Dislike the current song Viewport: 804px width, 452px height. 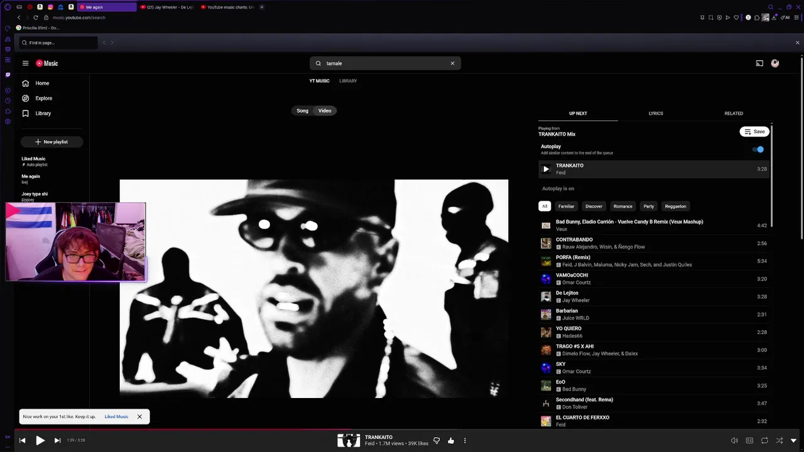click(x=437, y=441)
